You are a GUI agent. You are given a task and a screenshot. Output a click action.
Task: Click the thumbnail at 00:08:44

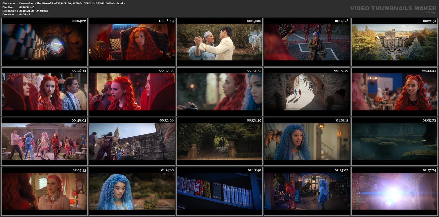132,42
